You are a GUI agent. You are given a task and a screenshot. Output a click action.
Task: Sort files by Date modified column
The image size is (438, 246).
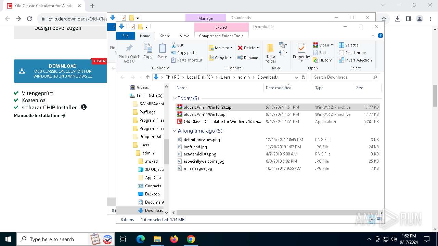[x=288, y=87]
